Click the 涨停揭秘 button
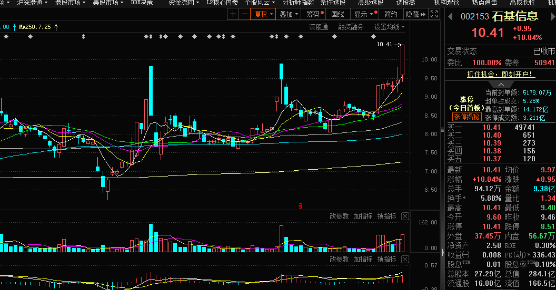Viewport: 556px width, 290px height. coord(466,117)
